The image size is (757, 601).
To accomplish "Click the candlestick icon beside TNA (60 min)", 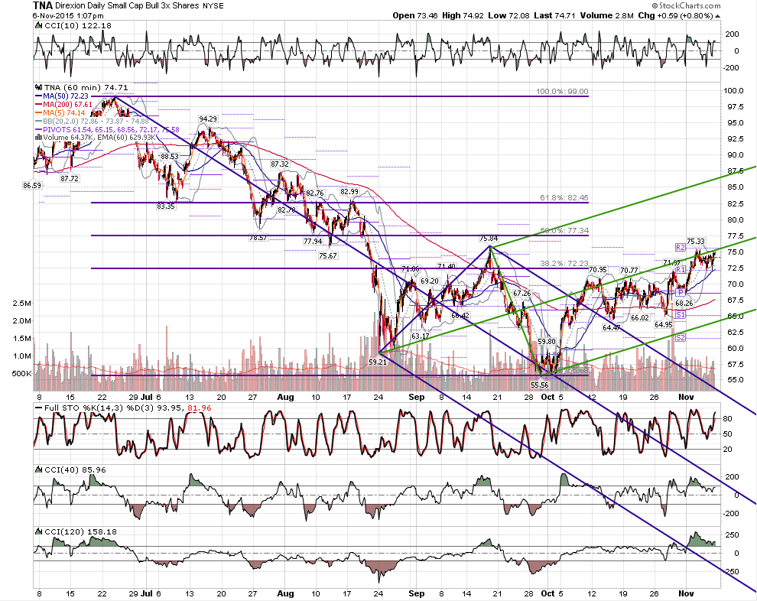I will pos(38,87).
